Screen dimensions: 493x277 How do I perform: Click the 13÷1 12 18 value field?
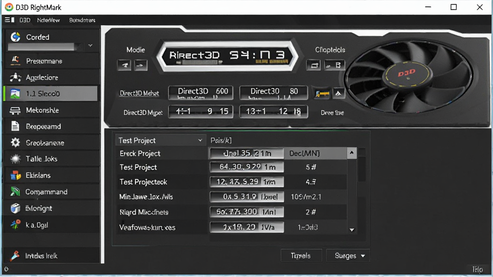pos(273,112)
